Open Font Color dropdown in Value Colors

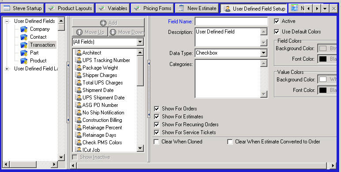coord(327,90)
